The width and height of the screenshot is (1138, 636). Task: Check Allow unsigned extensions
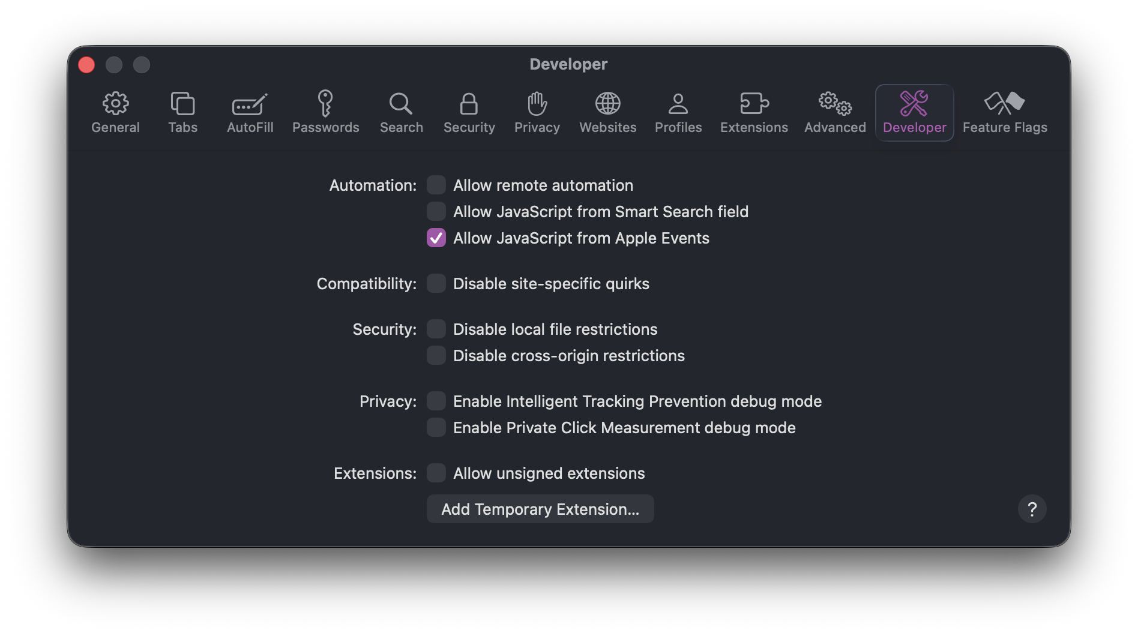click(436, 473)
